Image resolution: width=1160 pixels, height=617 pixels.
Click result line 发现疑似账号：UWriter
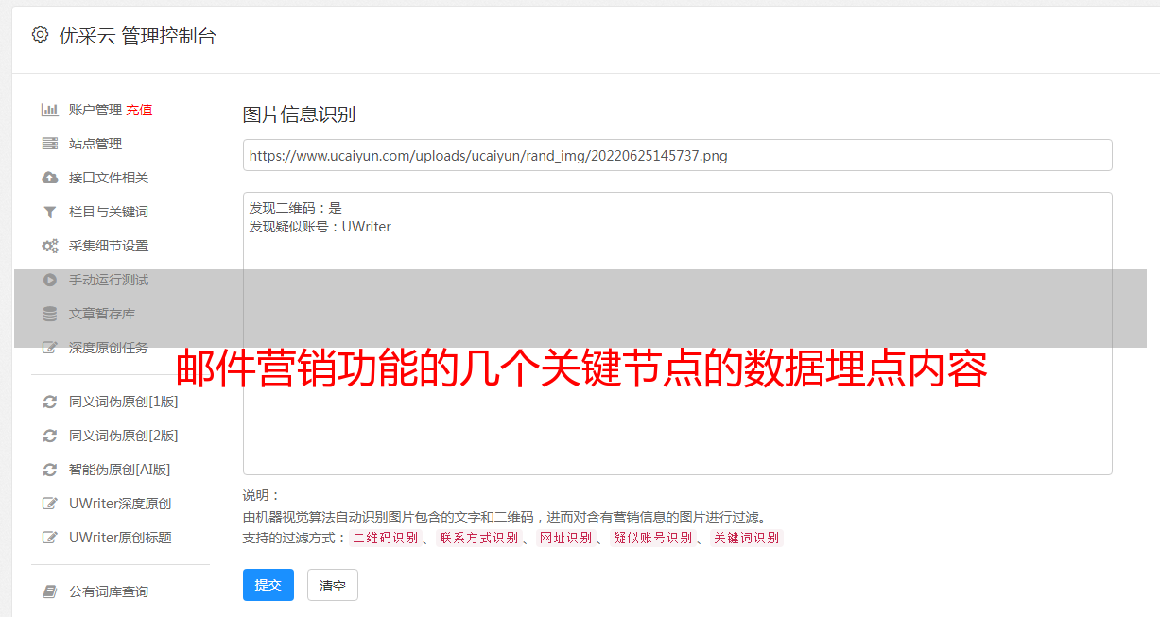320,227
